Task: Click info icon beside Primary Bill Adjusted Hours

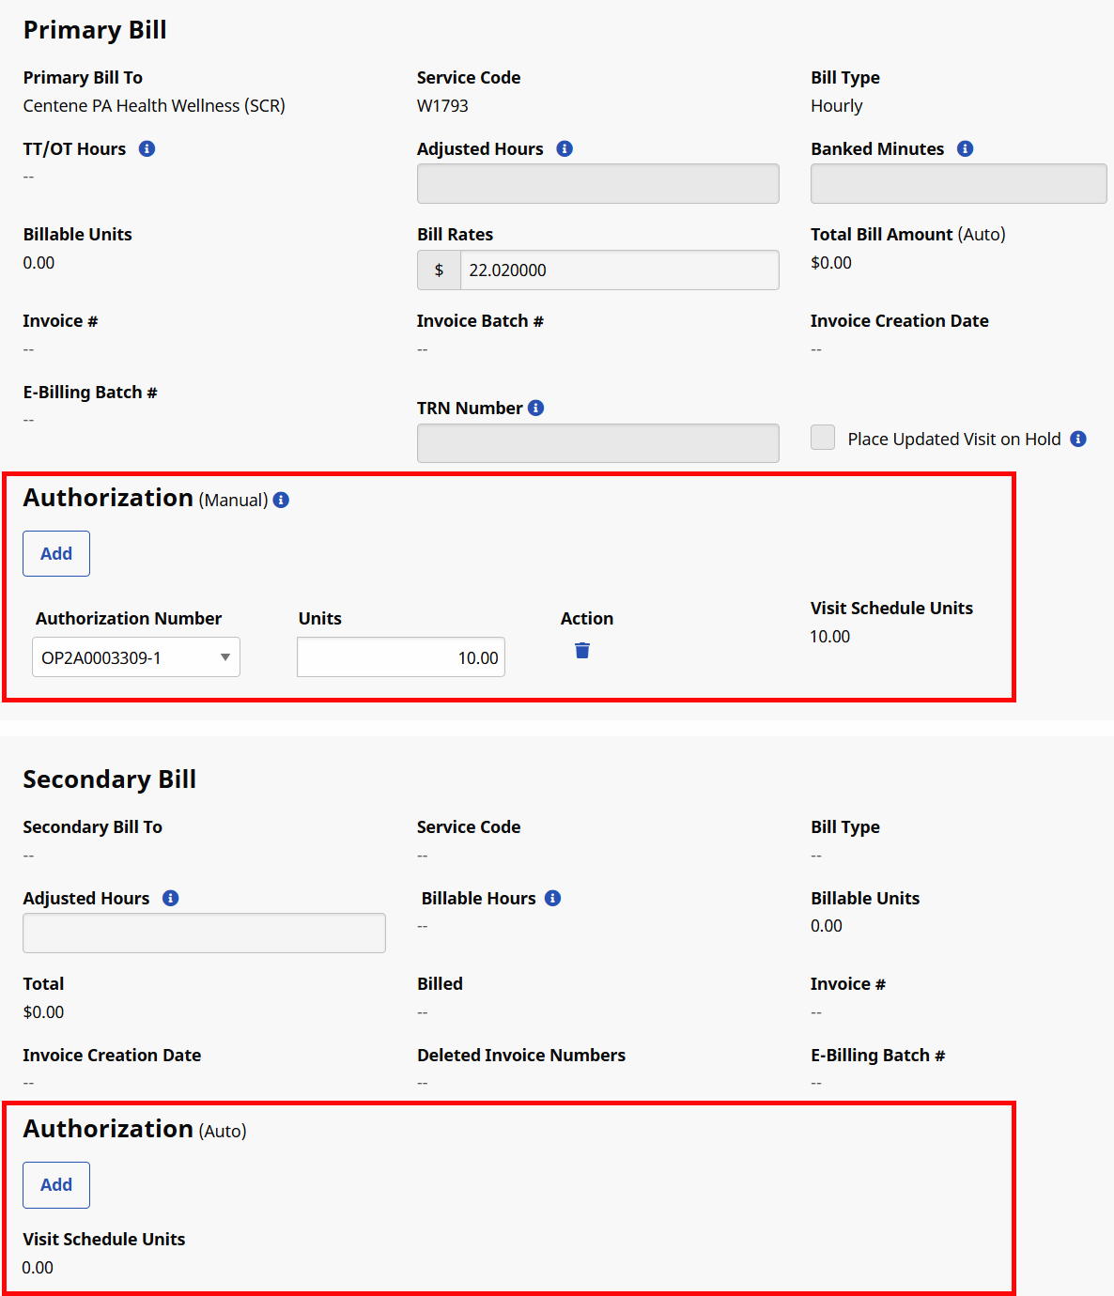Action: [x=565, y=148]
